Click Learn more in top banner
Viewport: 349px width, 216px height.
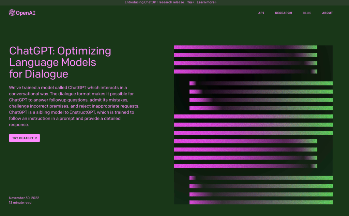tap(206, 2)
